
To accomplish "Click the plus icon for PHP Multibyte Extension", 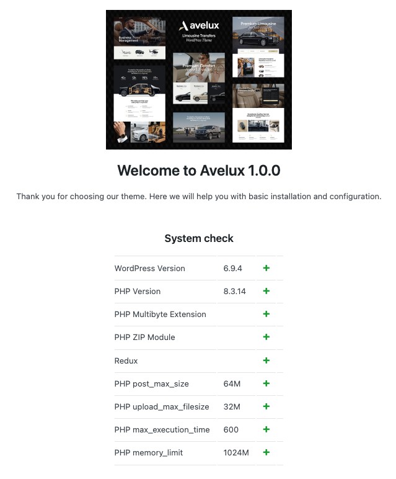I will (266, 314).
